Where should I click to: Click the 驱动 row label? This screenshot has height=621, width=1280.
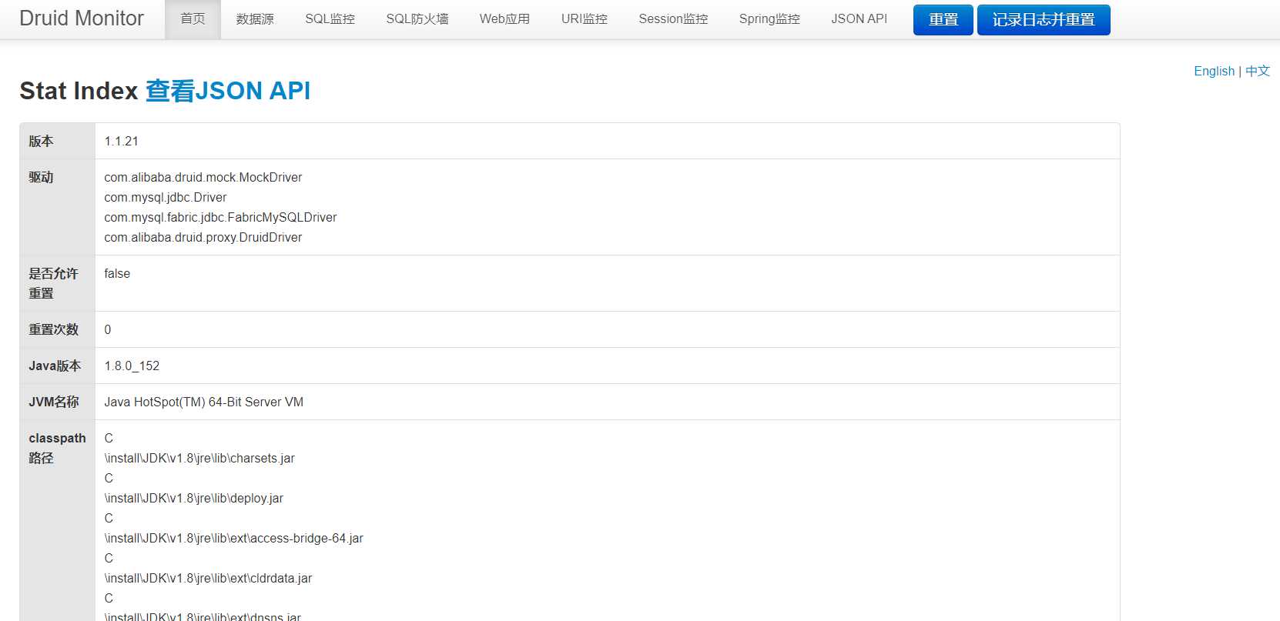42,177
